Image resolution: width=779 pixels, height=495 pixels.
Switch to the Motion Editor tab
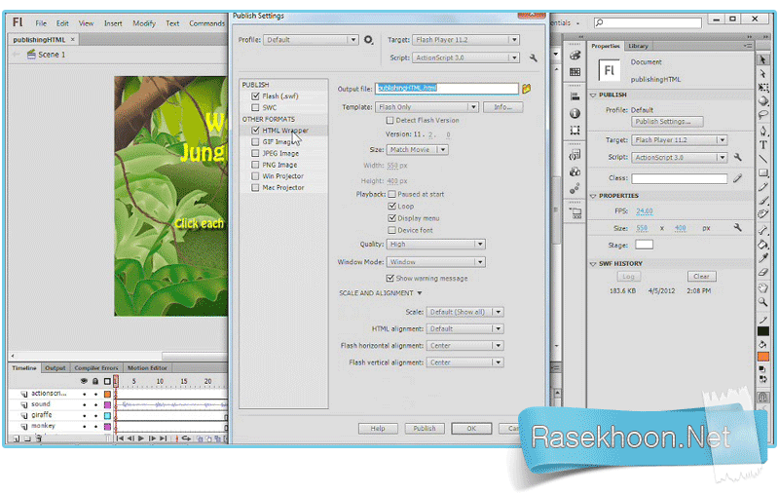point(147,367)
